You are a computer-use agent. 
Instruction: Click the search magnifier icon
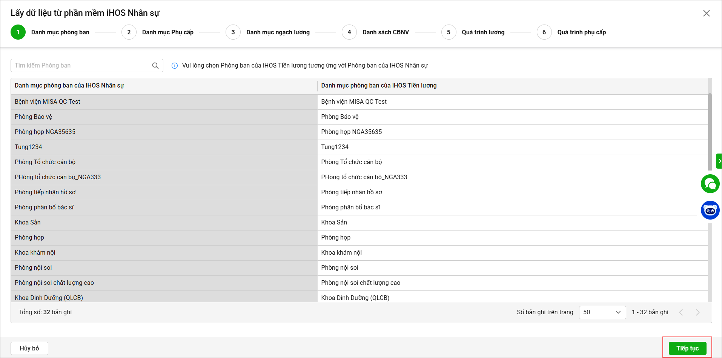pyautogui.click(x=155, y=66)
